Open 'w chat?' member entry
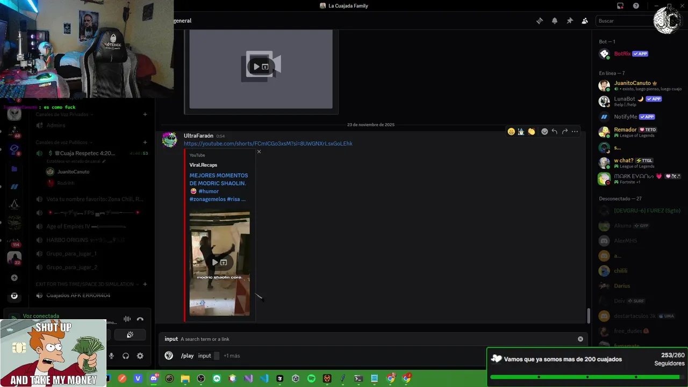The width and height of the screenshot is (688, 387). point(640,163)
